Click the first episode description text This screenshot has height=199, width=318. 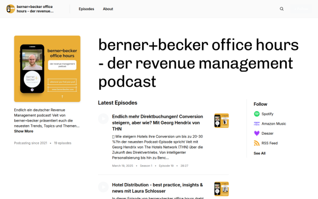[157, 147]
